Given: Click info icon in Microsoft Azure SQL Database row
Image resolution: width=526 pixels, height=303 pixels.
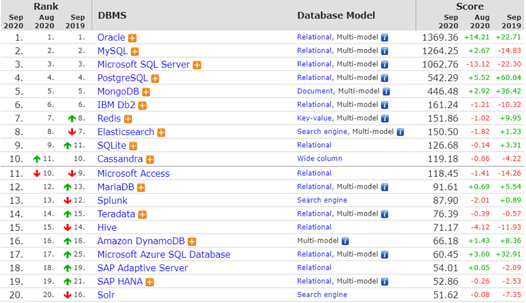Looking at the screenshot, I should pos(385,255).
